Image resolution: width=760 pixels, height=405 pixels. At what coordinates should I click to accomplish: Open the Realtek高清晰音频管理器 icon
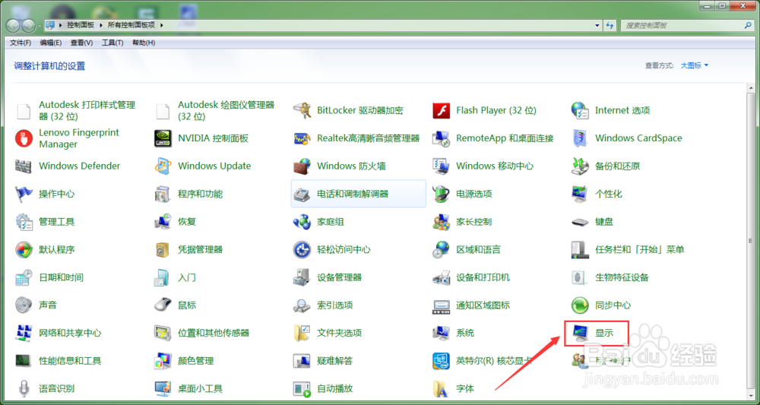(x=302, y=138)
